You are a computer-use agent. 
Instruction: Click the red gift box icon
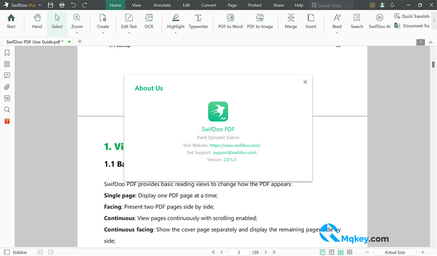[x=7, y=121]
